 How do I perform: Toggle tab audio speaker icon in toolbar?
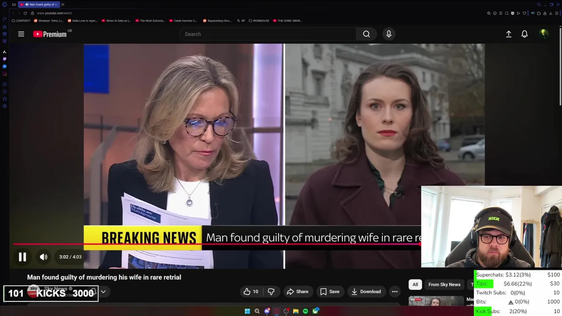point(533,13)
